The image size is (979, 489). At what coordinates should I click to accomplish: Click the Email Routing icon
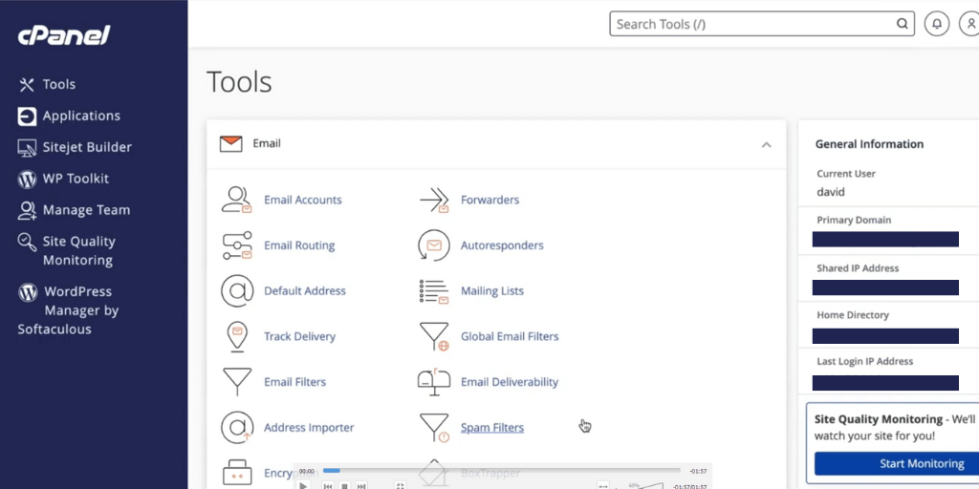click(x=237, y=245)
